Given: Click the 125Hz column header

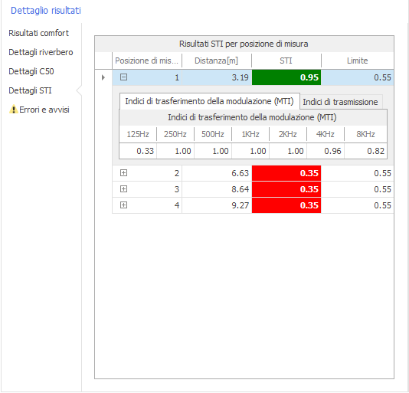Looking at the screenshot, I should coord(138,134).
